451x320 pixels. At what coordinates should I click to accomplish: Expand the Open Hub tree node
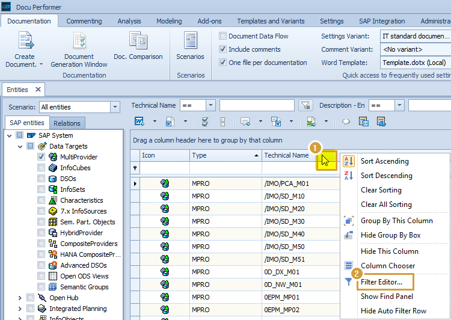[20, 298]
